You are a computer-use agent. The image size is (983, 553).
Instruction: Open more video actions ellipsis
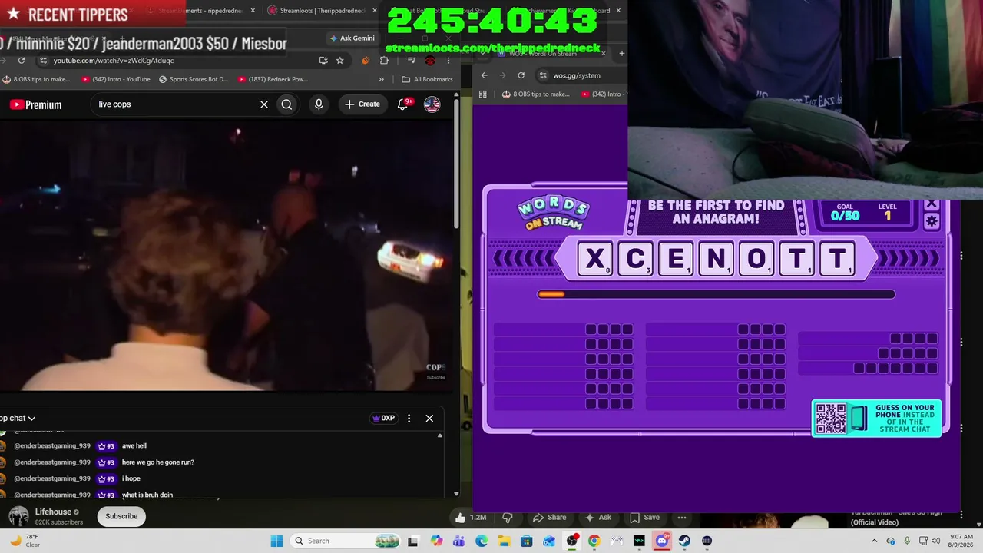(682, 518)
